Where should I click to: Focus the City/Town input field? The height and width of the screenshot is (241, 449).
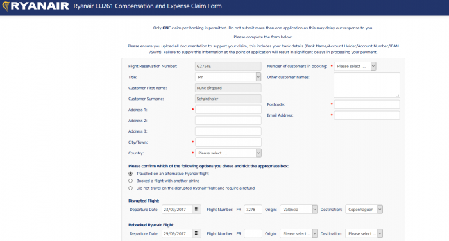click(228, 142)
